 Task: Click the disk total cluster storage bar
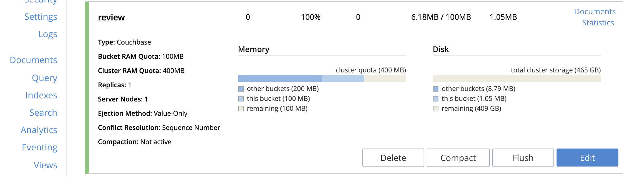tap(517, 78)
